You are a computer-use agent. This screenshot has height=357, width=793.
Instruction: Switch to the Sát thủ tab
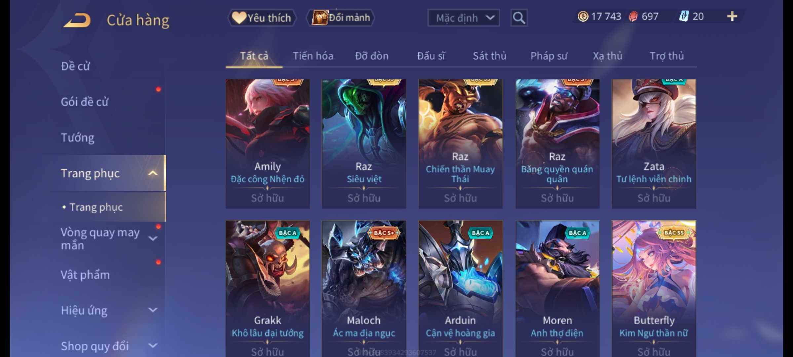[489, 56]
